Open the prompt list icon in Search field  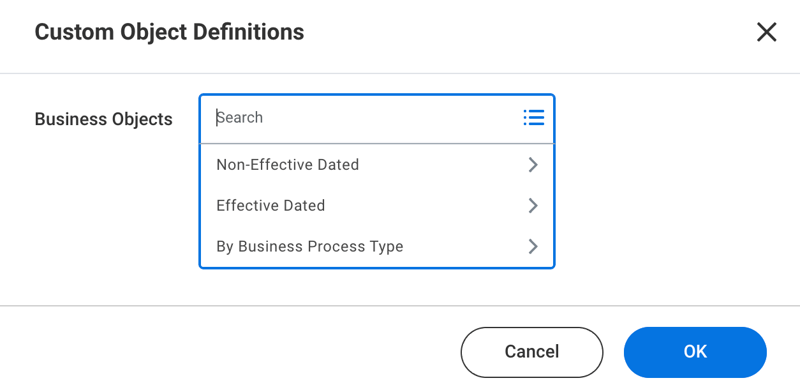533,117
